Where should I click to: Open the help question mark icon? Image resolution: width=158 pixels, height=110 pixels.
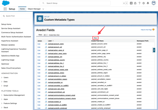point(139,3)
